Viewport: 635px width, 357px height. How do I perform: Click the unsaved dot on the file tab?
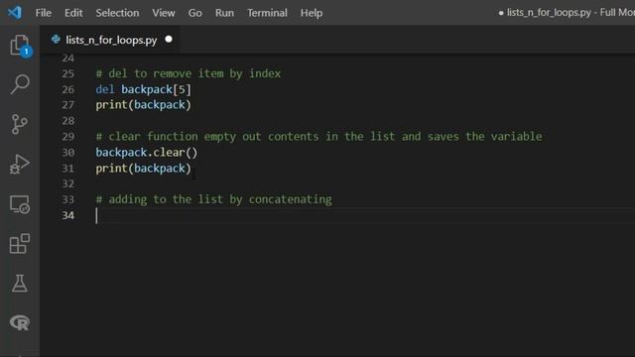(x=169, y=40)
